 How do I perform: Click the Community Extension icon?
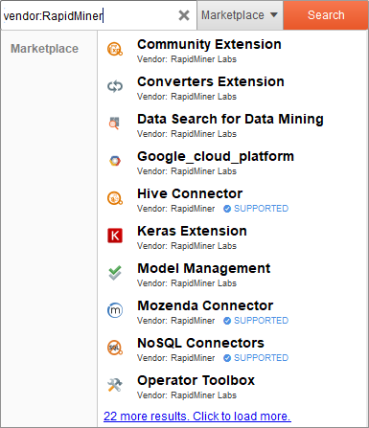point(115,49)
